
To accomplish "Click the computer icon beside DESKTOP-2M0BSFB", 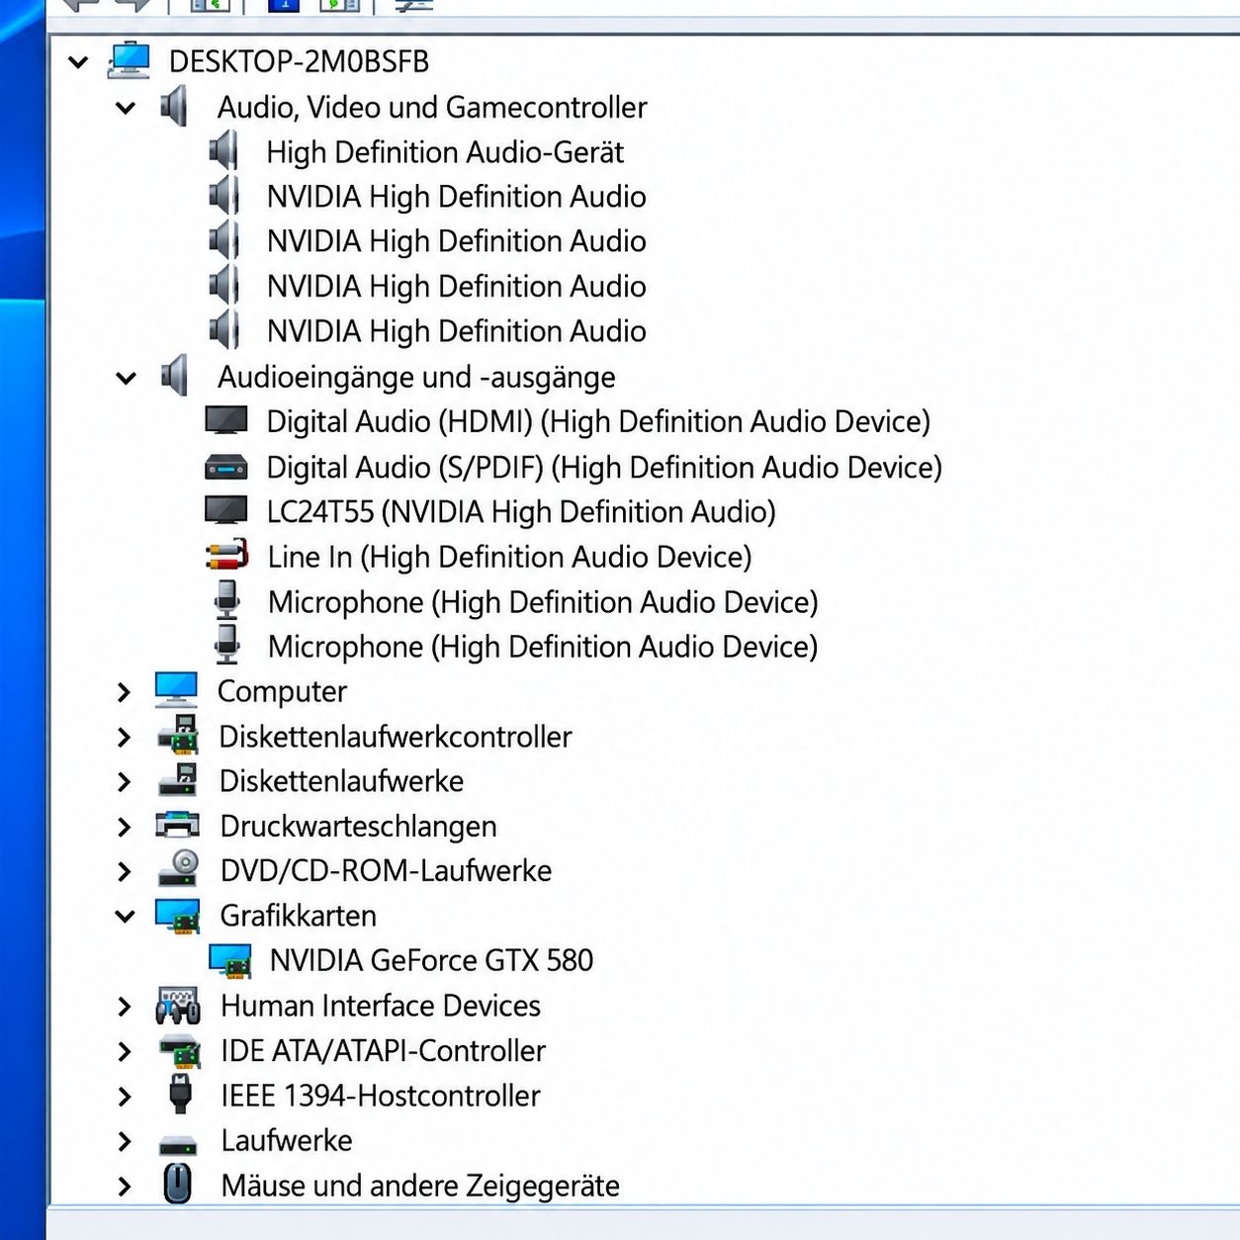I will (129, 61).
